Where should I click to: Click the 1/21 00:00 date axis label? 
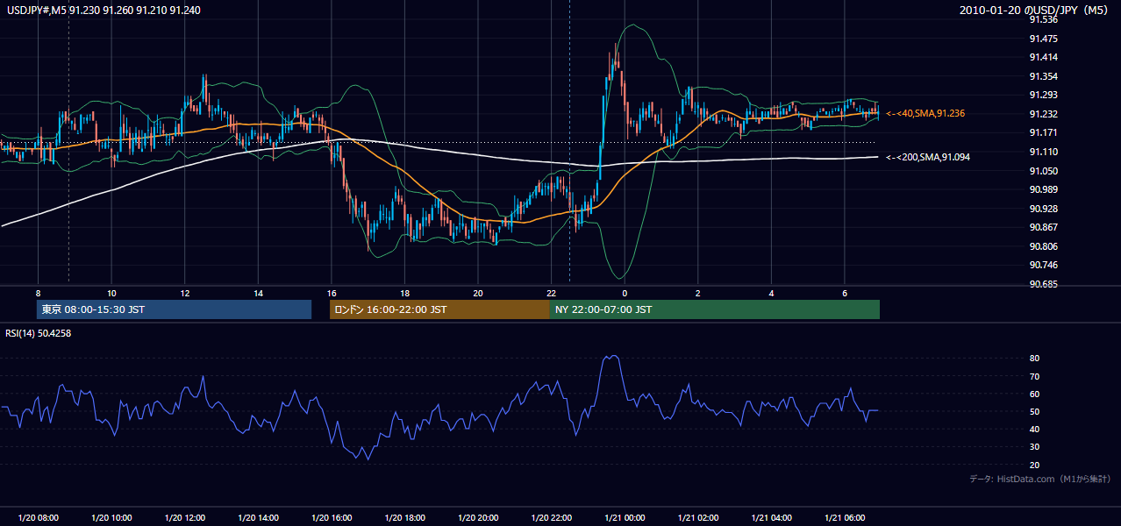pos(625,518)
